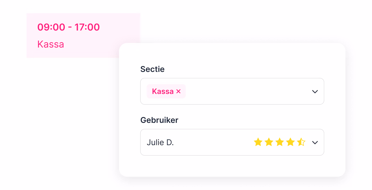The width and height of the screenshot is (372, 190).
Task: Click the fourth star in the rating
Action: 291,142
